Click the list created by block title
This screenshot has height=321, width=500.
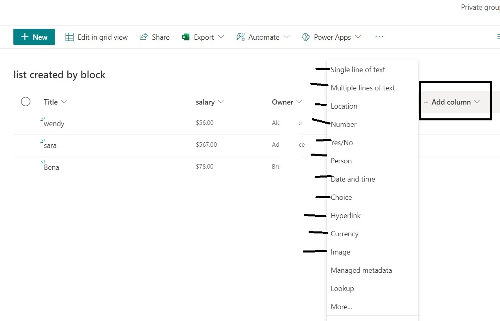59,75
